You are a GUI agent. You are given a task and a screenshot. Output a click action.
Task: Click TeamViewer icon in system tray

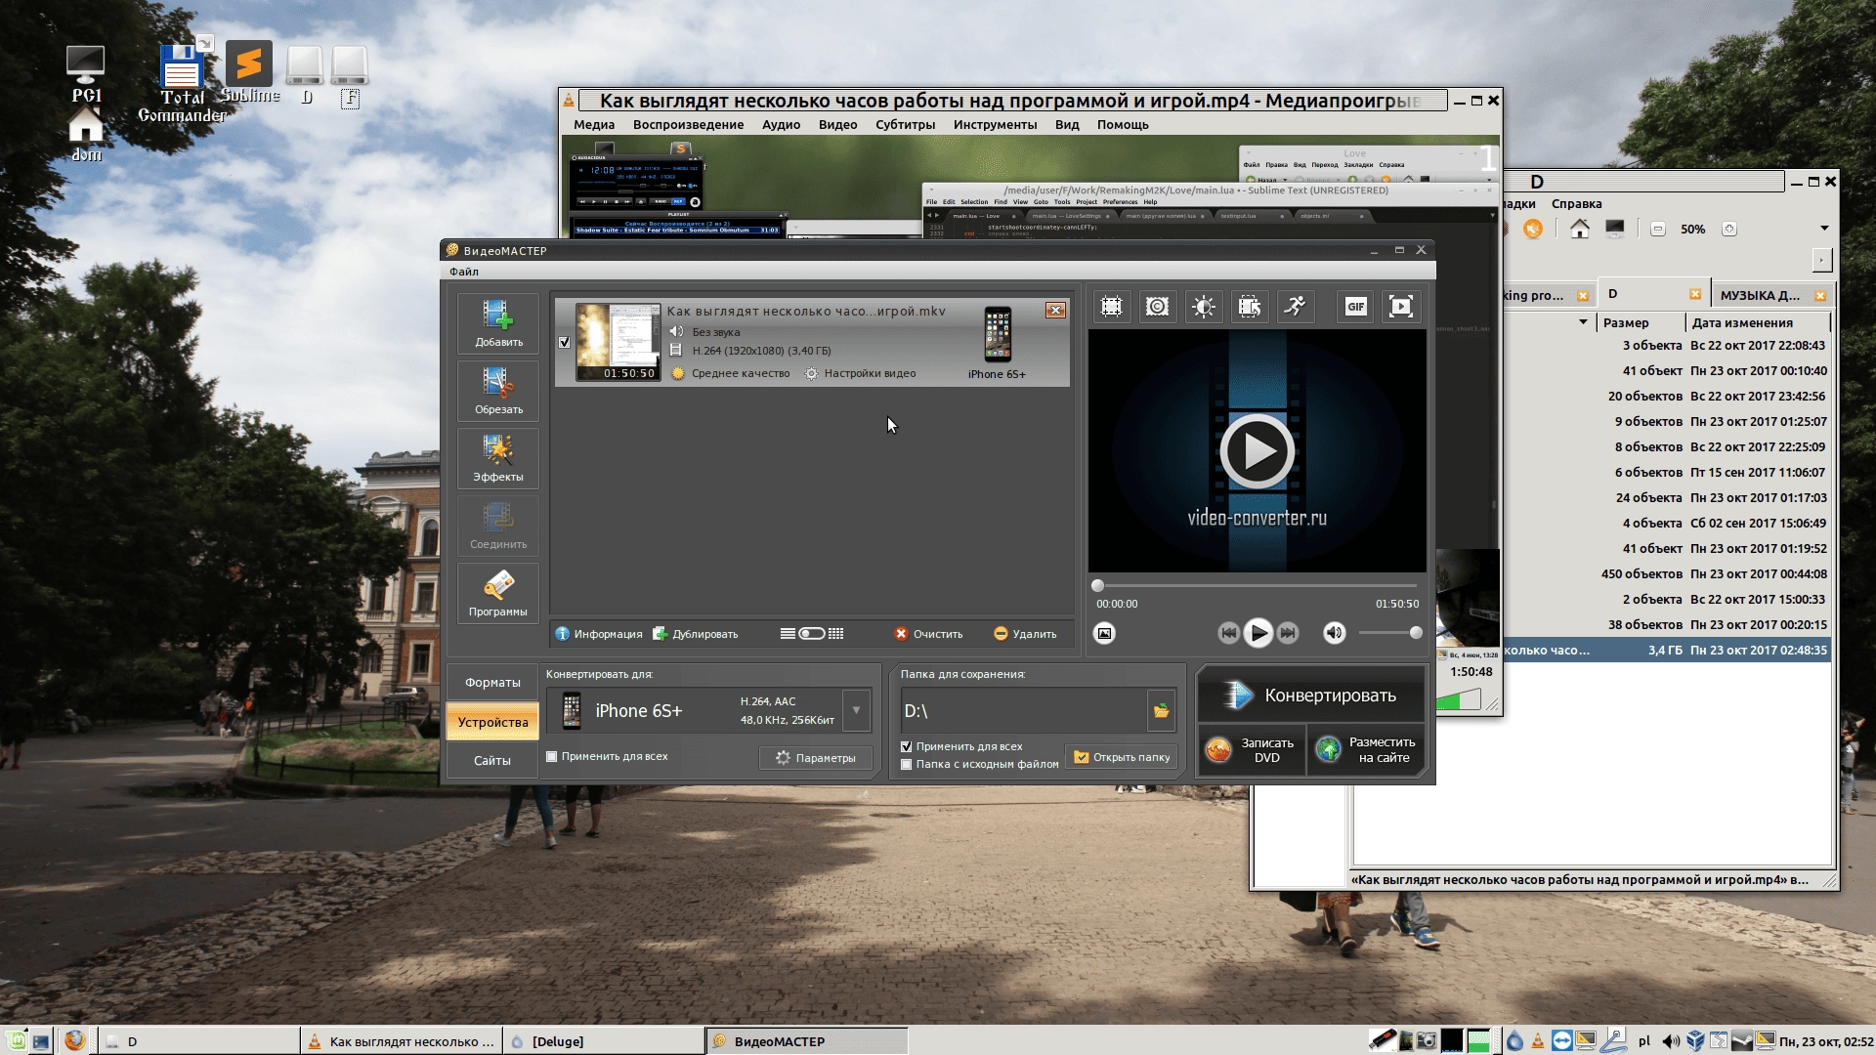(x=1561, y=1041)
